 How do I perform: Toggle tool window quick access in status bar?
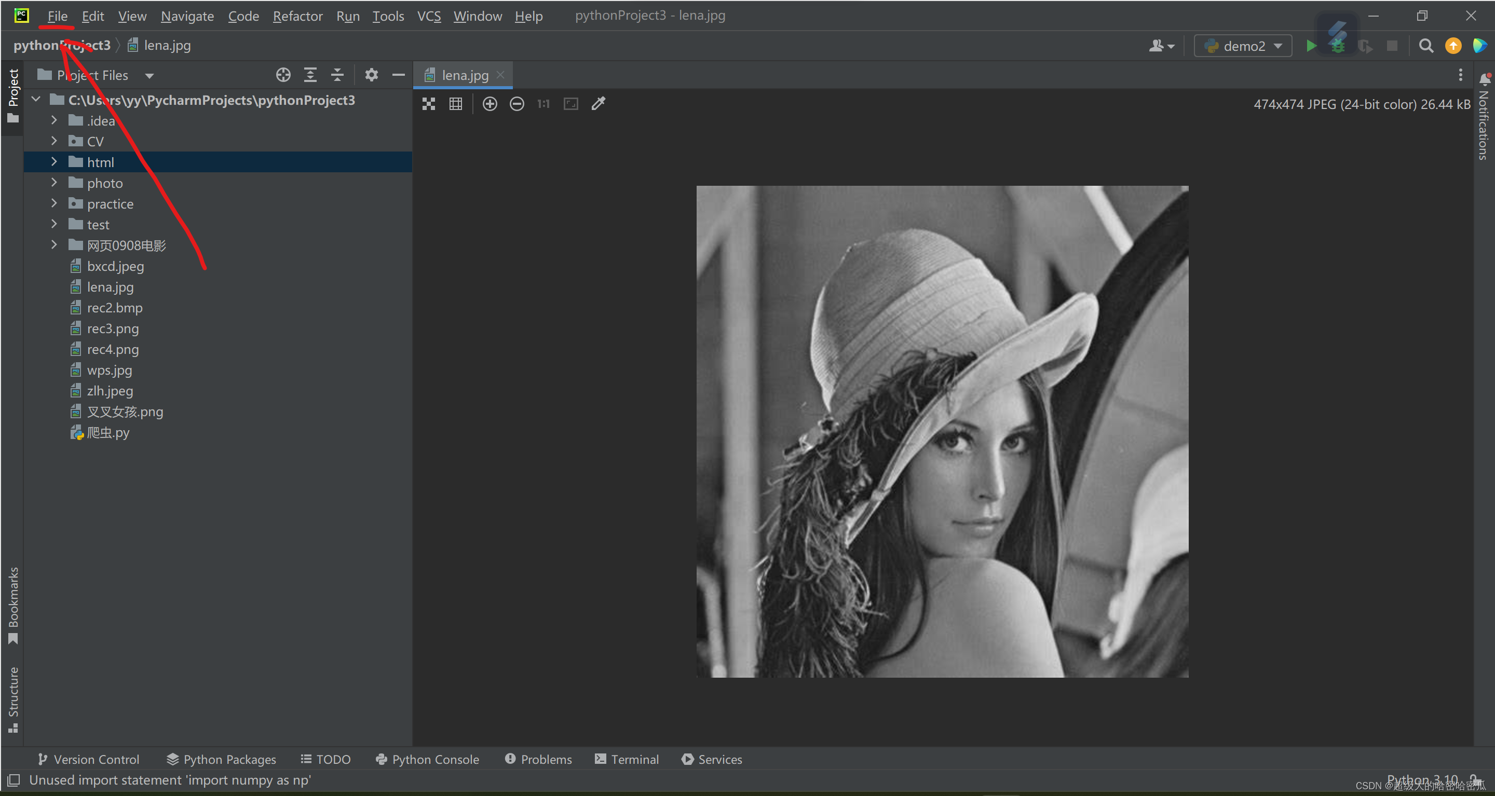[14, 780]
